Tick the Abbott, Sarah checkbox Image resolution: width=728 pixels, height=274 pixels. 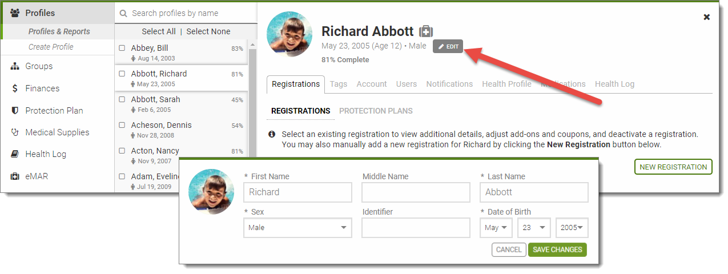click(x=122, y=99)
